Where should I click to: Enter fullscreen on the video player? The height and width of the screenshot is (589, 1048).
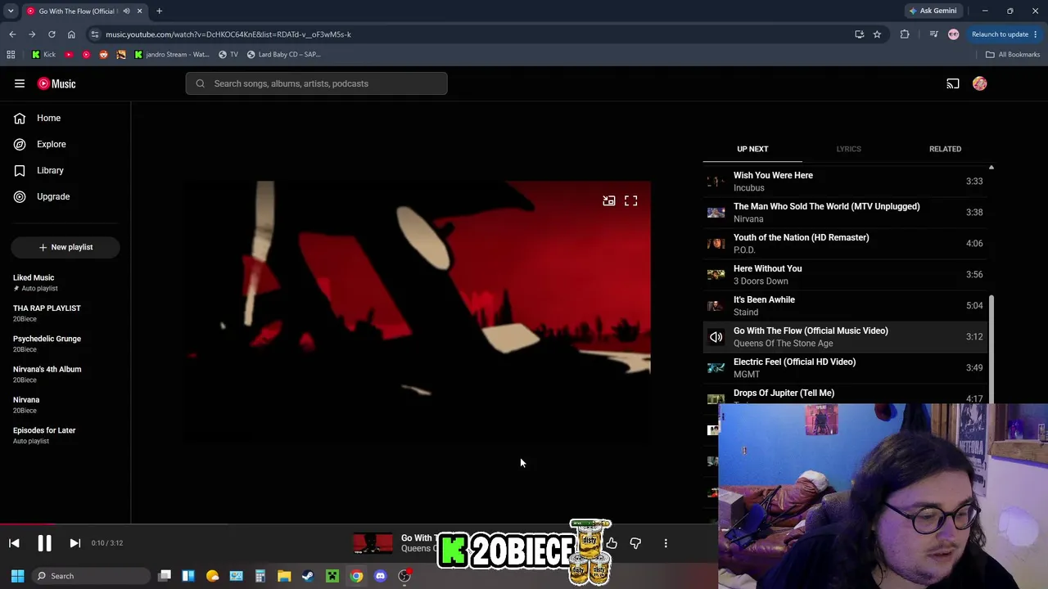point(631,200)
